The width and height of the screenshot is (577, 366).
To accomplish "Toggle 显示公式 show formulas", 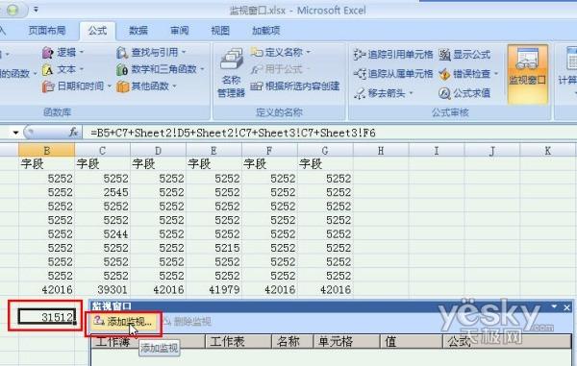I will coord(464,55).
